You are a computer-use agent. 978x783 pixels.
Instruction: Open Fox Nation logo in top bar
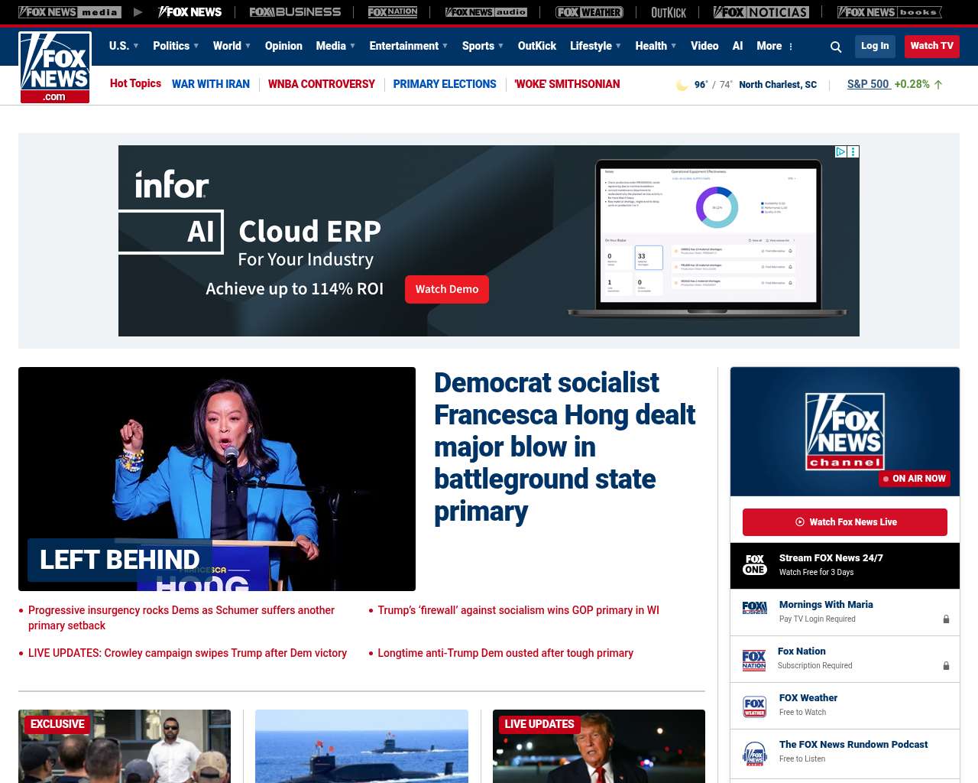393,12
